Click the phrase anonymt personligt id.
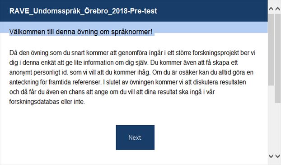281x165 pixels. (x=39, y=72)
